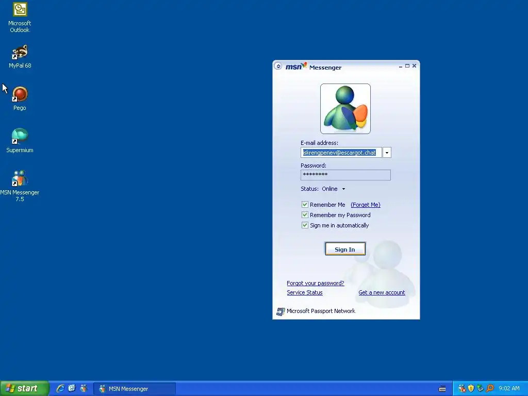
Task: Open the Forgot your password link
Action: [315, 283]
